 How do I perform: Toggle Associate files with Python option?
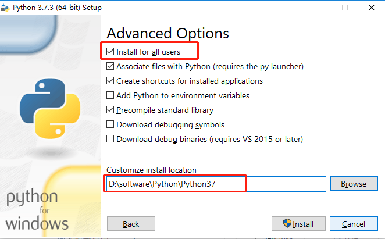(x=110, y=67)
